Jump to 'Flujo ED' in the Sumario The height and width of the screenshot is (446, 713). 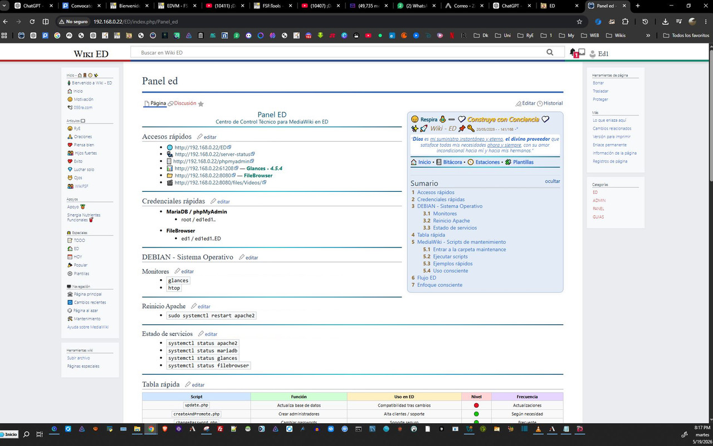[427, 277]
